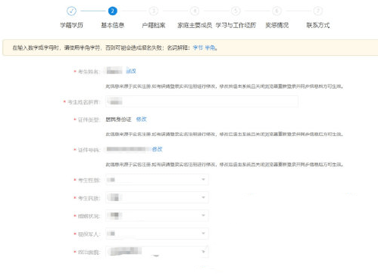Click the 证件号码 field label
Image resolution: width=378 pixels, height=276 pixels.
pos(89,150)
